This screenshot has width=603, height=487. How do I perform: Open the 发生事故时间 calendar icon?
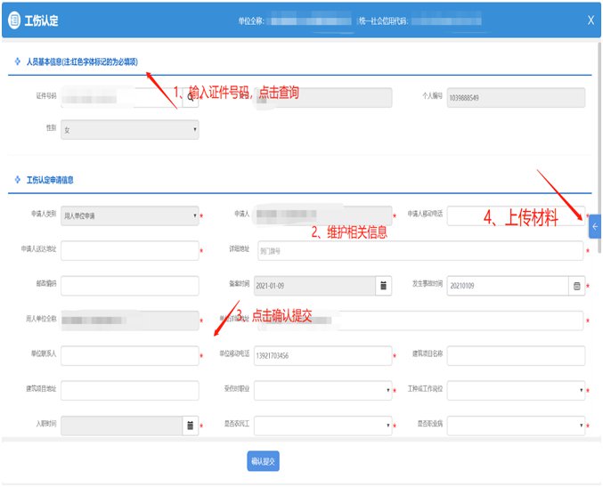click(576, 286)
